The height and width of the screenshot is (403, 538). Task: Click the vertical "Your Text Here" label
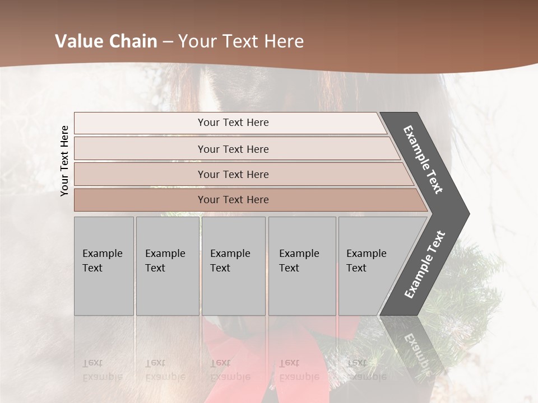(65, 161)
